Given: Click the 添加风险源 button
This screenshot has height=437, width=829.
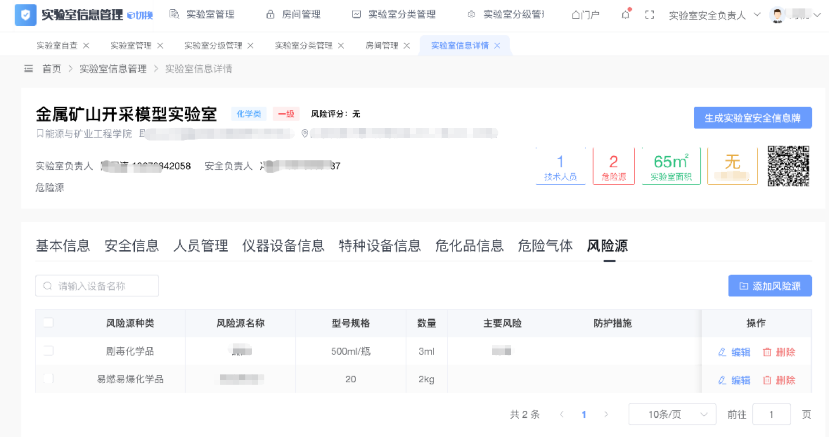Looking at the screenshot, I should point(770,286).
